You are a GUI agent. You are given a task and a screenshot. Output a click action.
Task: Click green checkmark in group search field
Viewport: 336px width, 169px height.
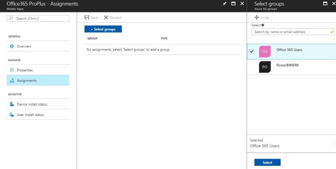click(x=332, y=32)
